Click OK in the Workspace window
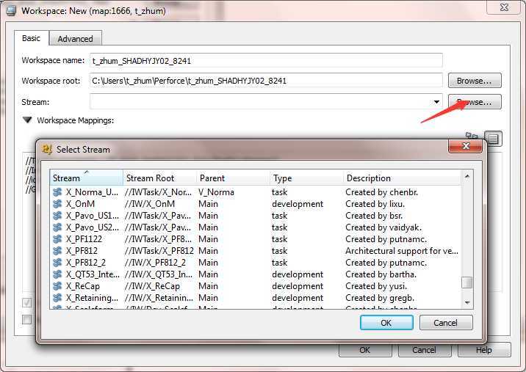 coord(365,350)
